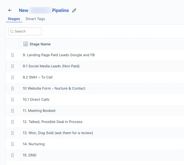Grab drag handle for Direct Calls row
184x165 pixels.
click(13, 100)
